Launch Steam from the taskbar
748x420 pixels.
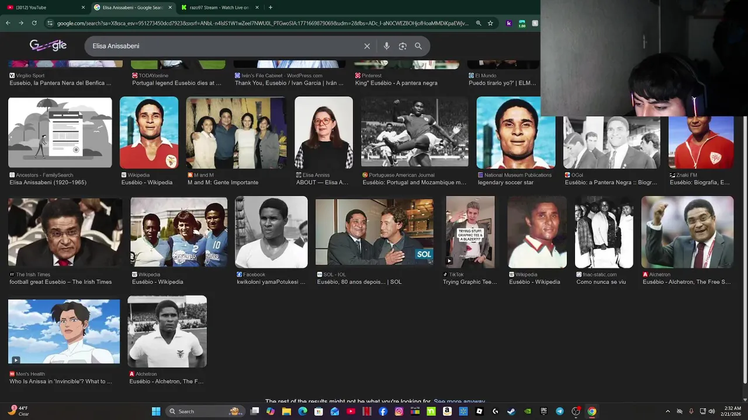pyautogui.click(x=511, y=411)
